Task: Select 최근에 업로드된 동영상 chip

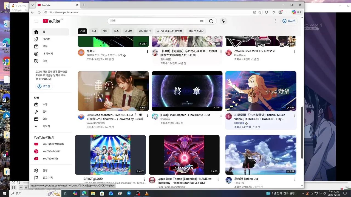Action: pos(169,31)
